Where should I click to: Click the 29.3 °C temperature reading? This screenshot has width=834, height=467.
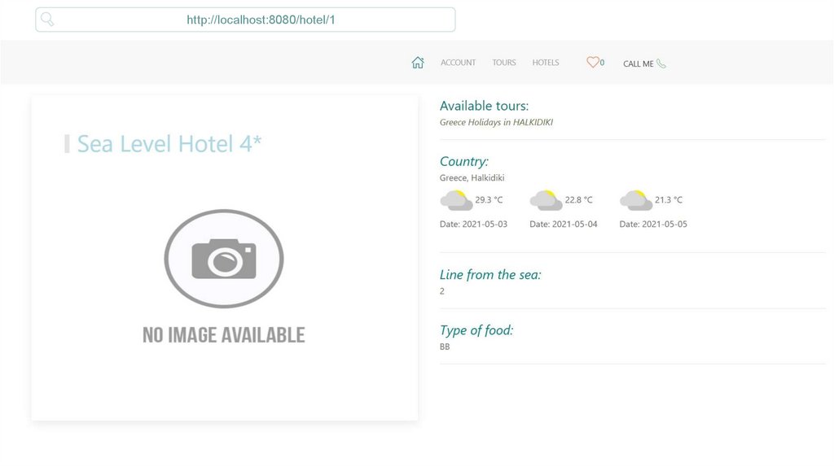coord(489,200)
